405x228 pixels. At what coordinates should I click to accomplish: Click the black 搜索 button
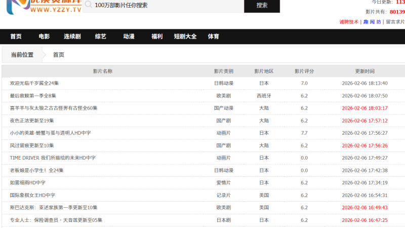coord(262,6)
